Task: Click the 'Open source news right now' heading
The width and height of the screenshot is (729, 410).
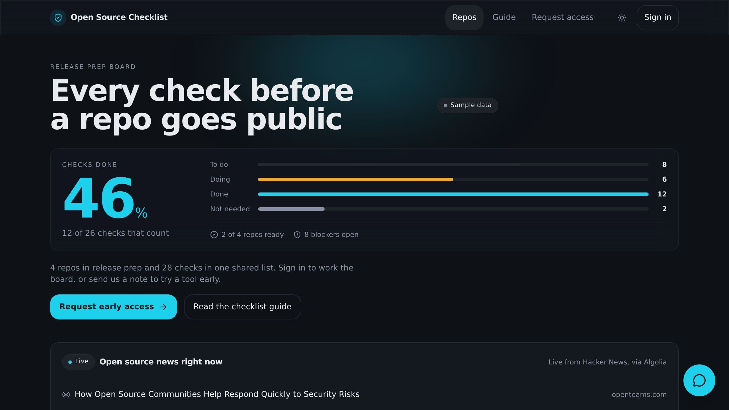Action: click(161, 362)
